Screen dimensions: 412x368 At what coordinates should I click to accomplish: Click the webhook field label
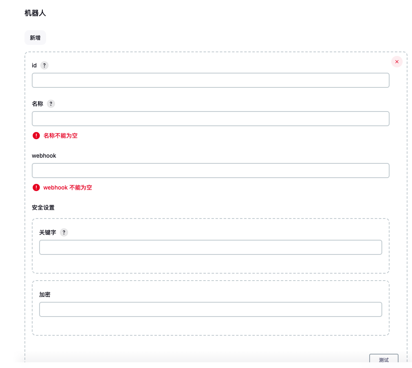pyautogui.click(x=44, y=156)
